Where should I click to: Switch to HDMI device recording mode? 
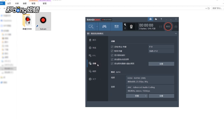point(116,27)
